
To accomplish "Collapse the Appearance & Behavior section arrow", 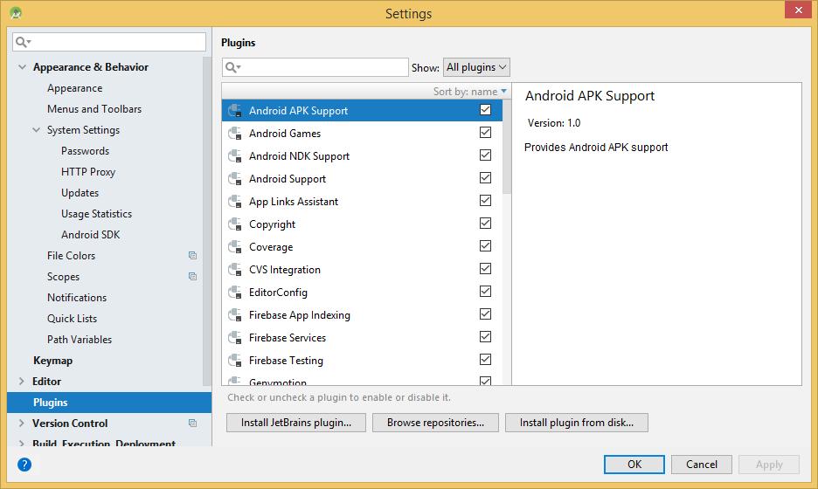I will click(22, 66).
